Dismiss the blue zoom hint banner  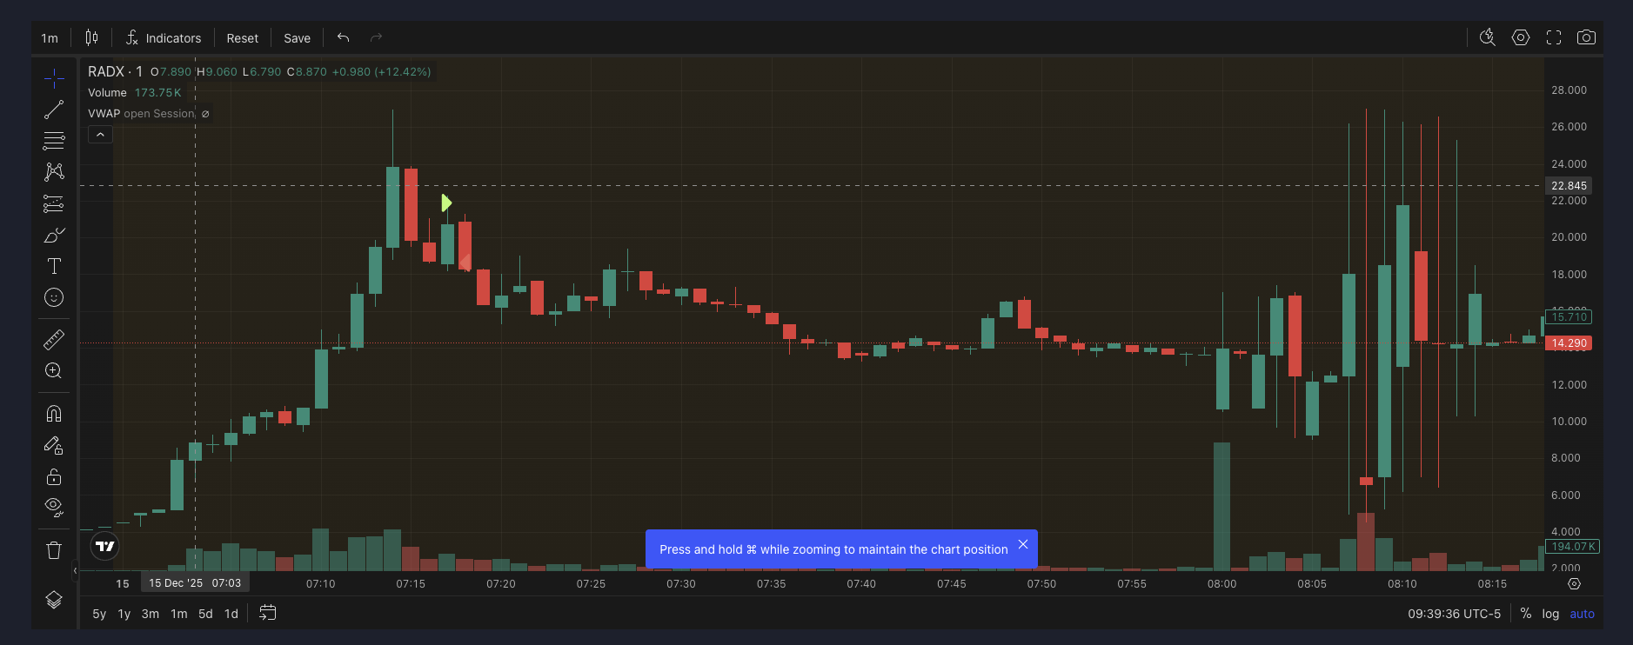click(1023, 545)
